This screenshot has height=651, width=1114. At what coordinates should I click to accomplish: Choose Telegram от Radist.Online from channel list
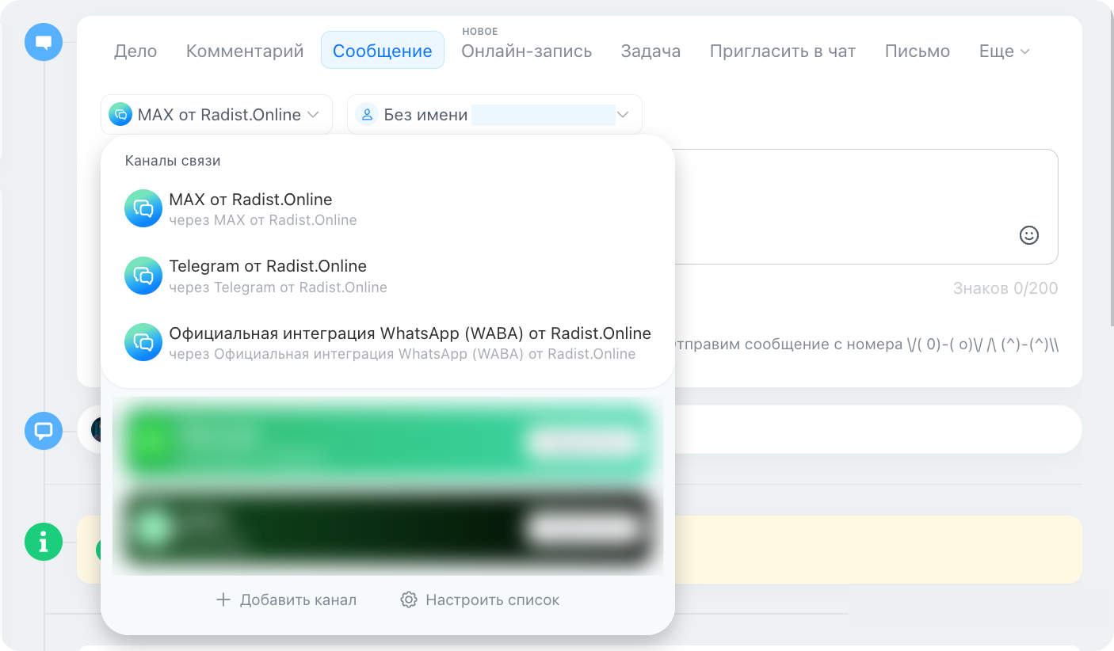387,276
